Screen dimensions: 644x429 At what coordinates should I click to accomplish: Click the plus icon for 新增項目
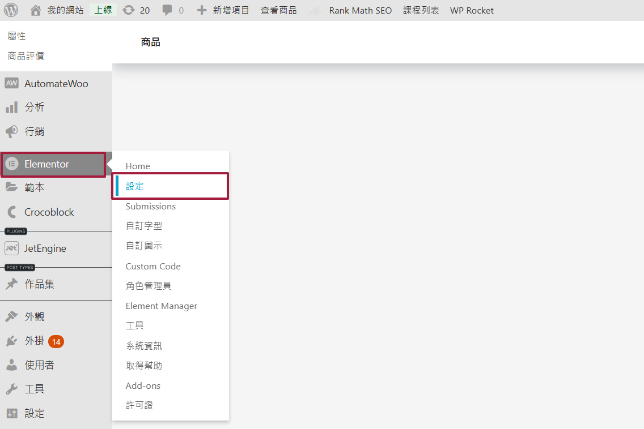[202, 10]
